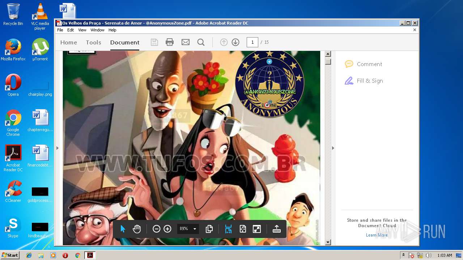Open the Window menu

tap(97, 30)
